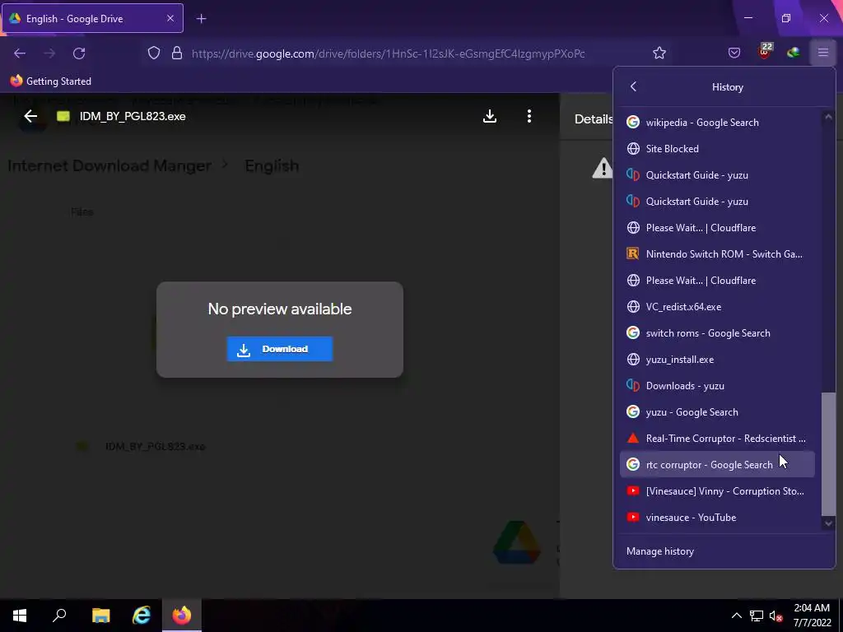Click the address bar URL field
843x632 pixels.
pos(389,53)
